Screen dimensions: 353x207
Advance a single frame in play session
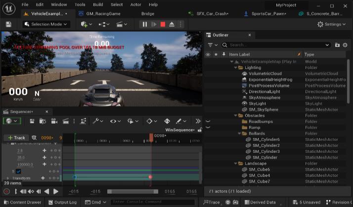154,24
